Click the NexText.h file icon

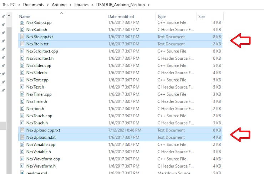pos(22,87)
